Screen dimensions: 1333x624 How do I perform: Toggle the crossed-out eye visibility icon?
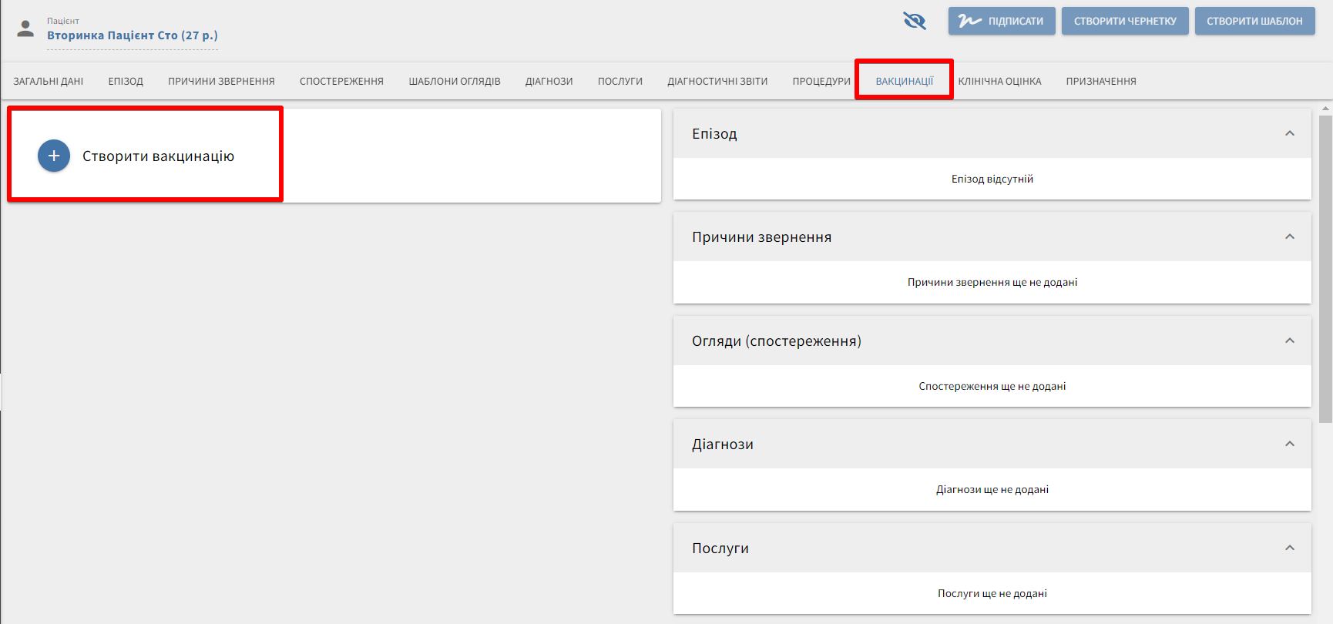click(x=915, y=21)
